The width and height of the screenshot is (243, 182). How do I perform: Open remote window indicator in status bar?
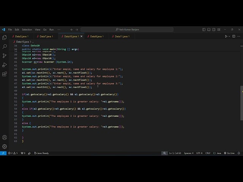[x=3, y=153]
